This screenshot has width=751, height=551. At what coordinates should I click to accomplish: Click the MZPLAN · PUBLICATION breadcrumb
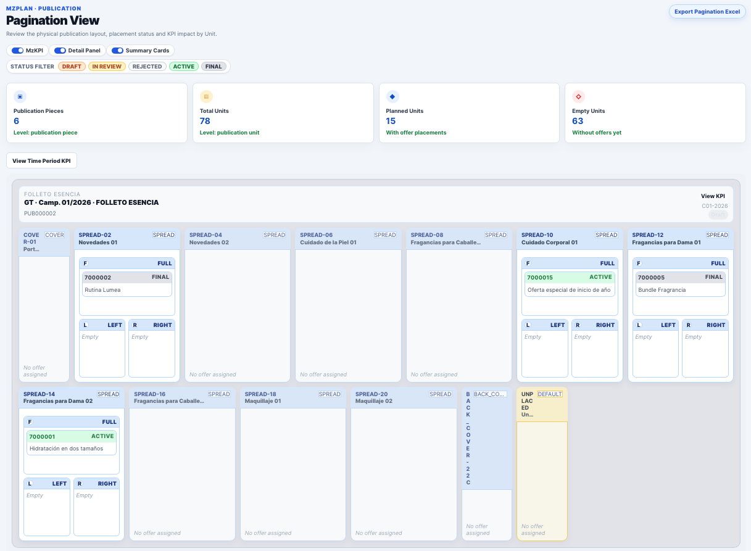coord(43,9)
